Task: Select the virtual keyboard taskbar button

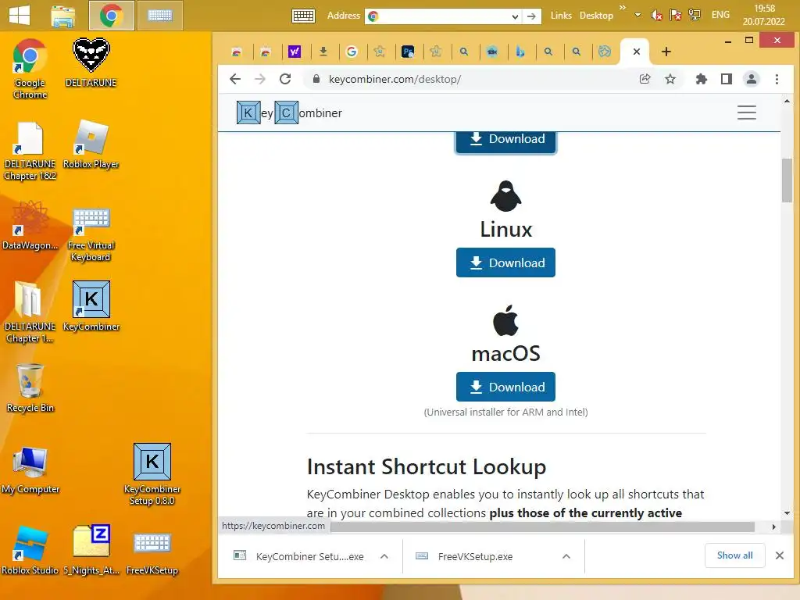Action: click(159, 16)
